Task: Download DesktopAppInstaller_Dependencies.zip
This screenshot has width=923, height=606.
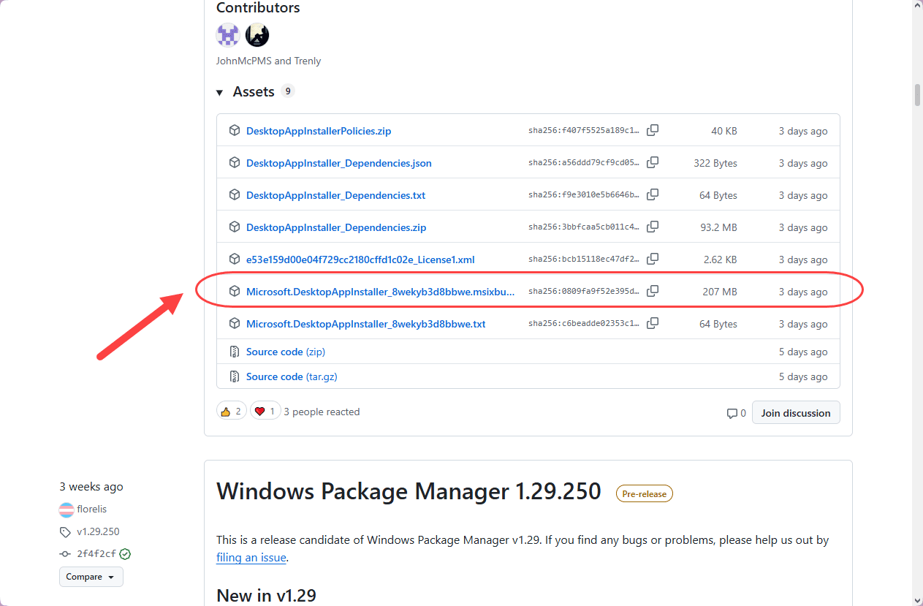Action: pos(336,227)
